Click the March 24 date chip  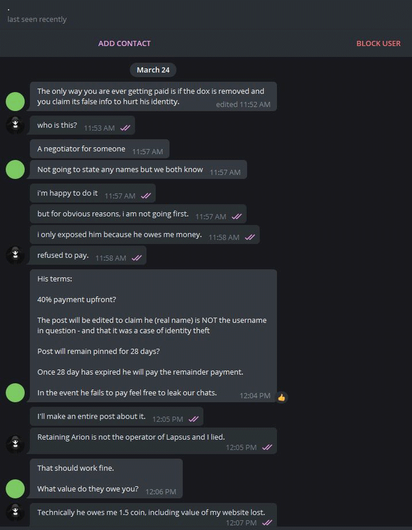point(153,70)
